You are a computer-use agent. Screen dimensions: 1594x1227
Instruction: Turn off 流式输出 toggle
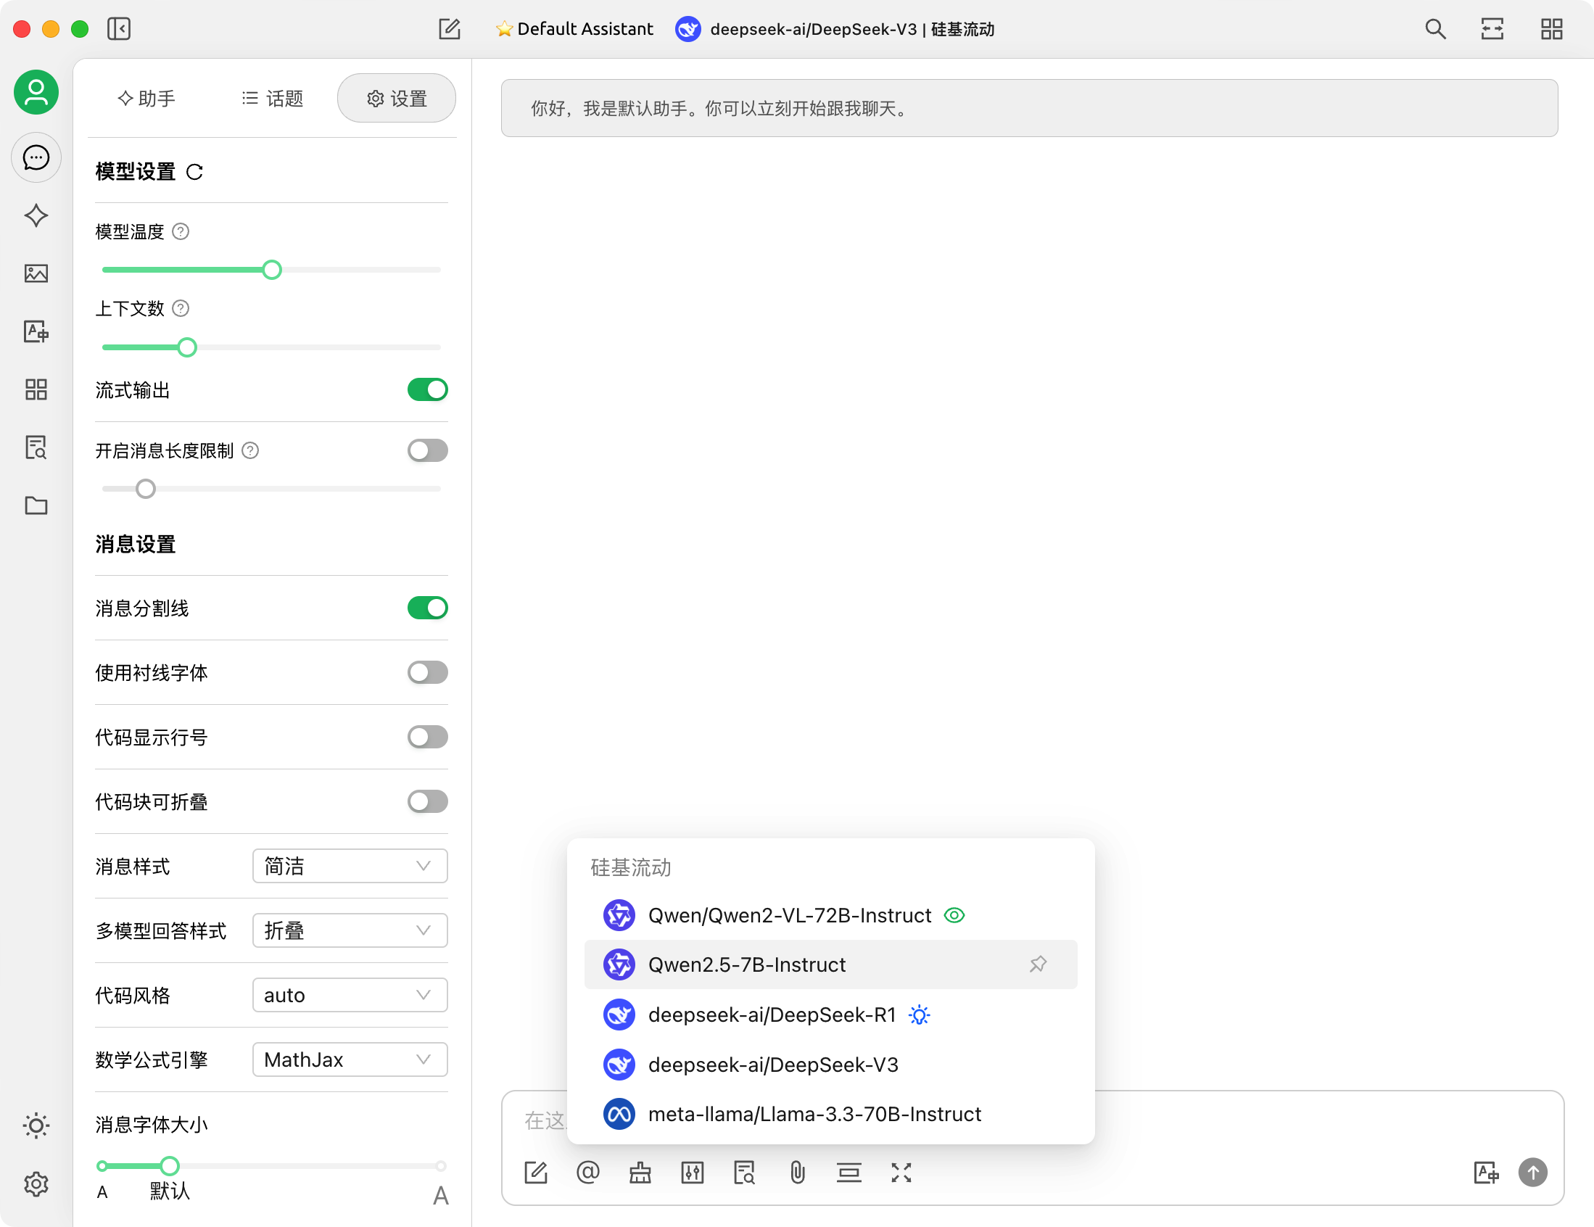click(x=427, y=389)
